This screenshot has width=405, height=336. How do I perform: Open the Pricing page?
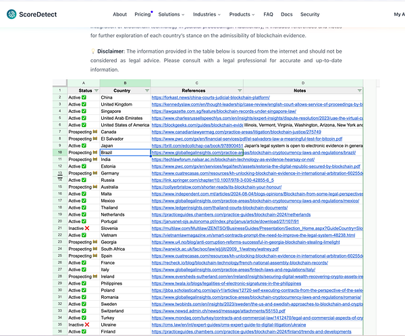142,14
